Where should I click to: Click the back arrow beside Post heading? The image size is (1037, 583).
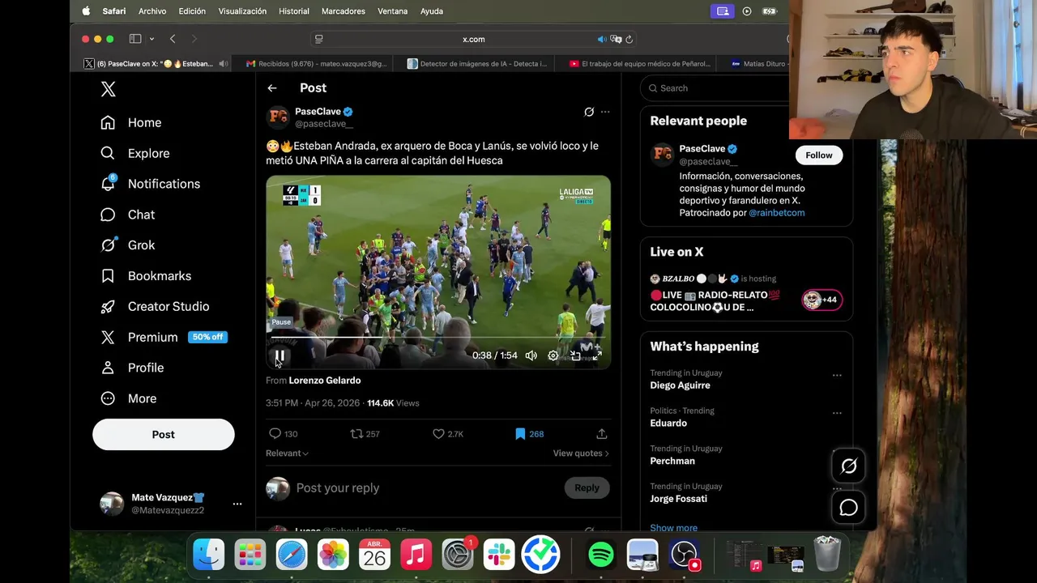tap(272, 88)
